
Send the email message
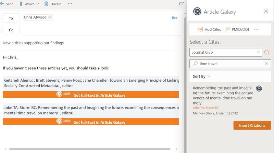[7, 4]
